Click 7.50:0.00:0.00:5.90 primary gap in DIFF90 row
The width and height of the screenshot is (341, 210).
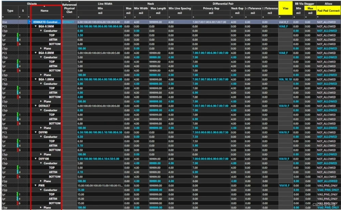tap(210, 132)
